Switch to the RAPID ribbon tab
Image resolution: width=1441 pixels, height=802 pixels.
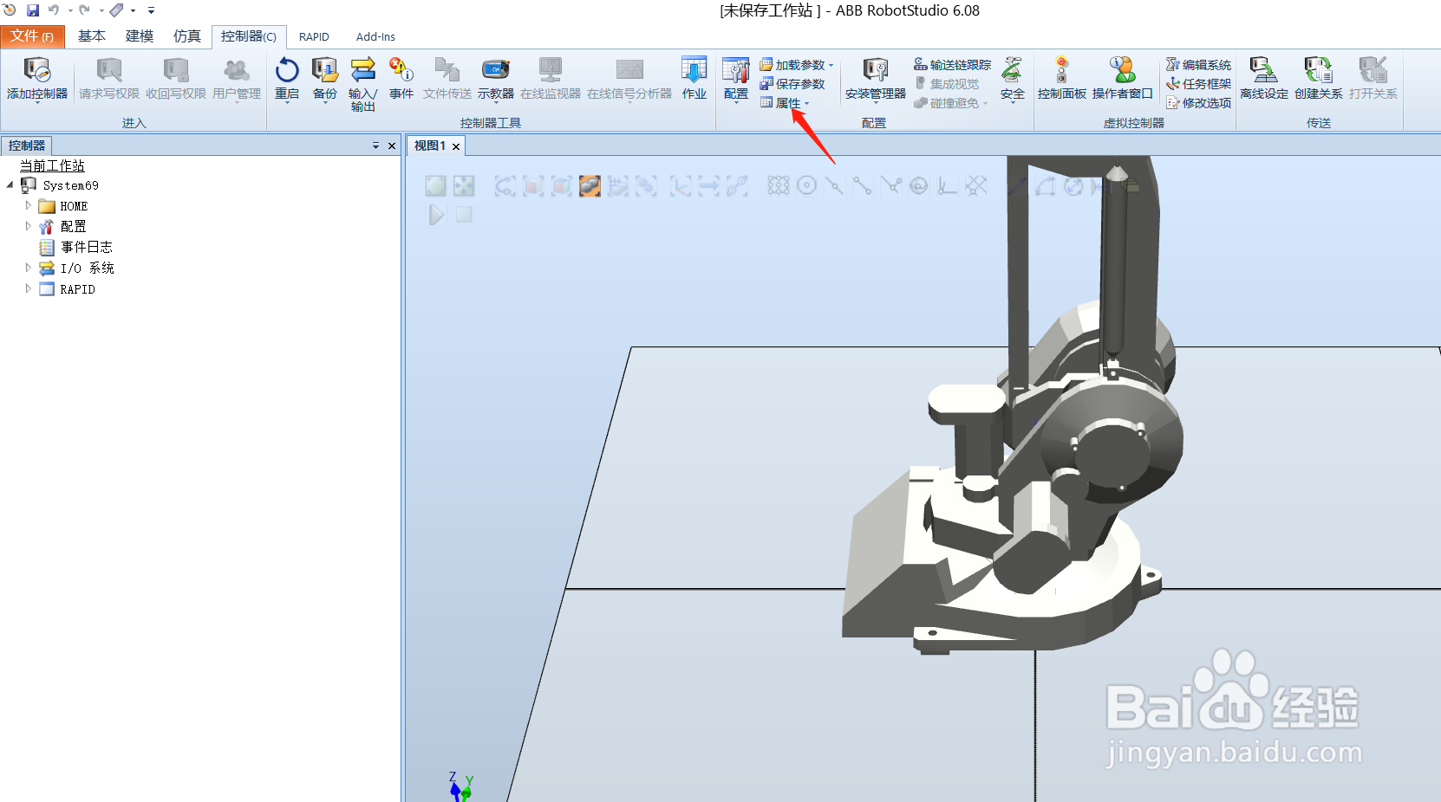(314, 36)
